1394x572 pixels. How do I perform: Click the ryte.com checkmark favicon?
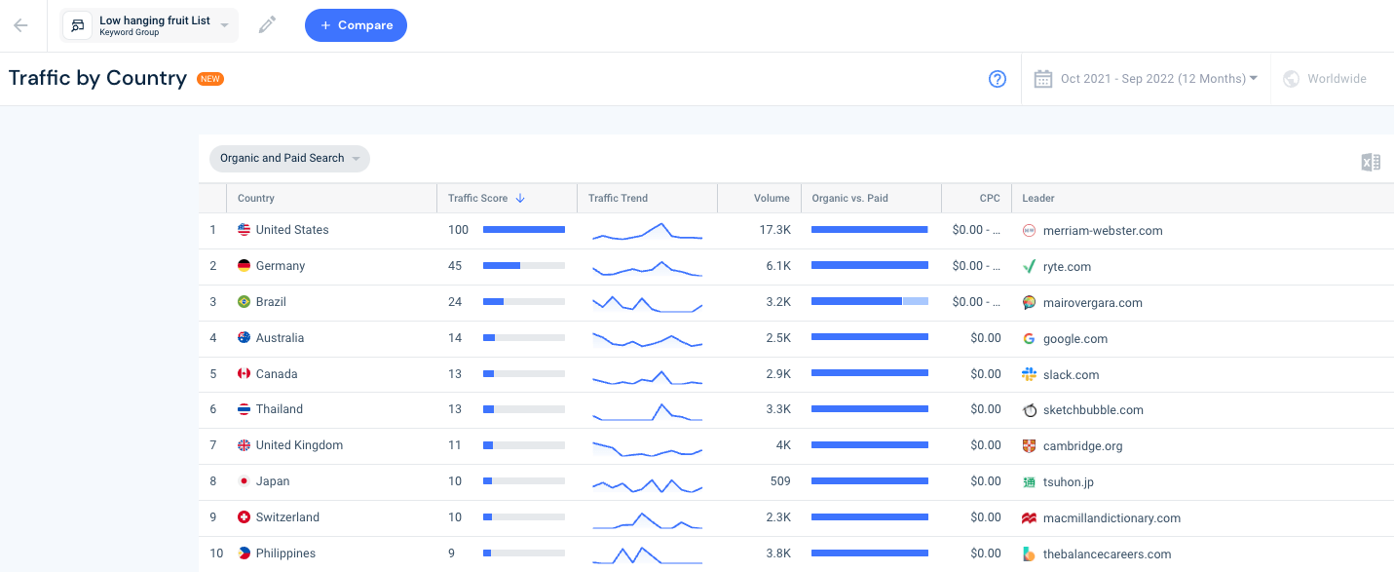(1029, 267)
